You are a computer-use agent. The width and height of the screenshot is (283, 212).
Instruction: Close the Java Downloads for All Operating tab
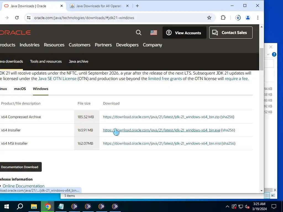[127, 6]
